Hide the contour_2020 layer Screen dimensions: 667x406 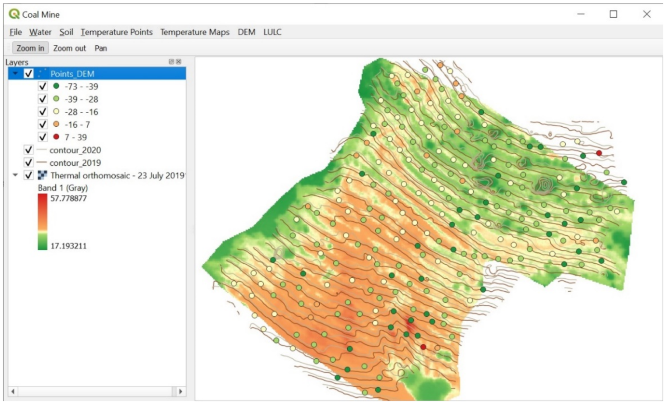29,150
